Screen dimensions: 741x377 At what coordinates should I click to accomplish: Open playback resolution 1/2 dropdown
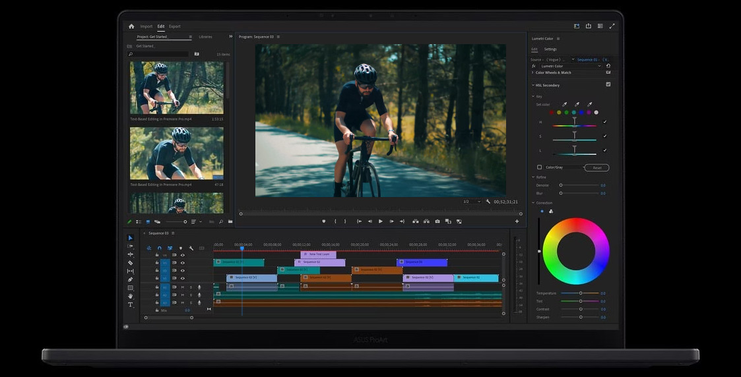(471, 202)
